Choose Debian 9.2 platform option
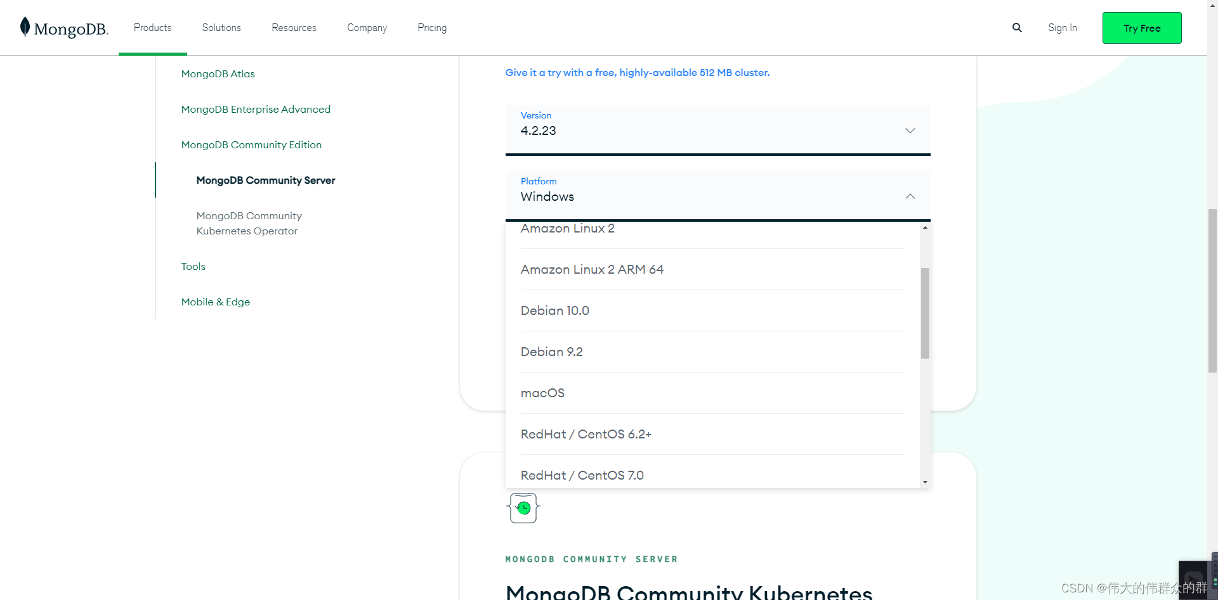The image size is (1218, 600). [712, 352]
